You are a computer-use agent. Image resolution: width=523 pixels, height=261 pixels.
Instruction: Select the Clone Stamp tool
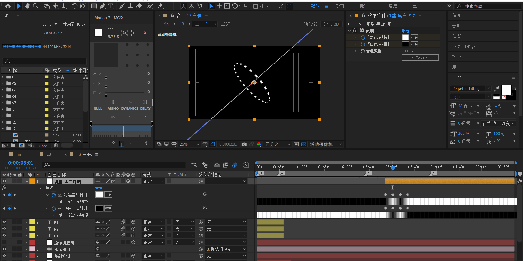click(x=130, y=6)
